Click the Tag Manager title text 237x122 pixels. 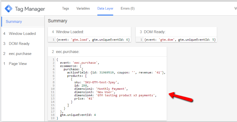[30, 9]
